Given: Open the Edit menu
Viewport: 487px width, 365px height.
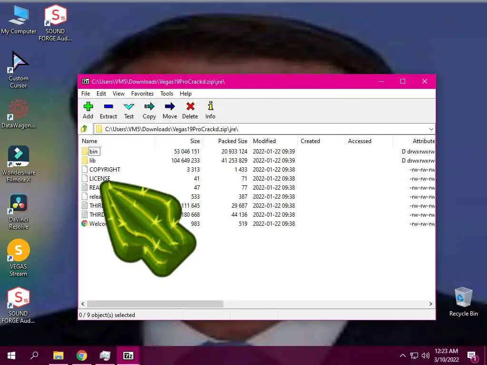Looking at the screenshot, I should [101, 94].
